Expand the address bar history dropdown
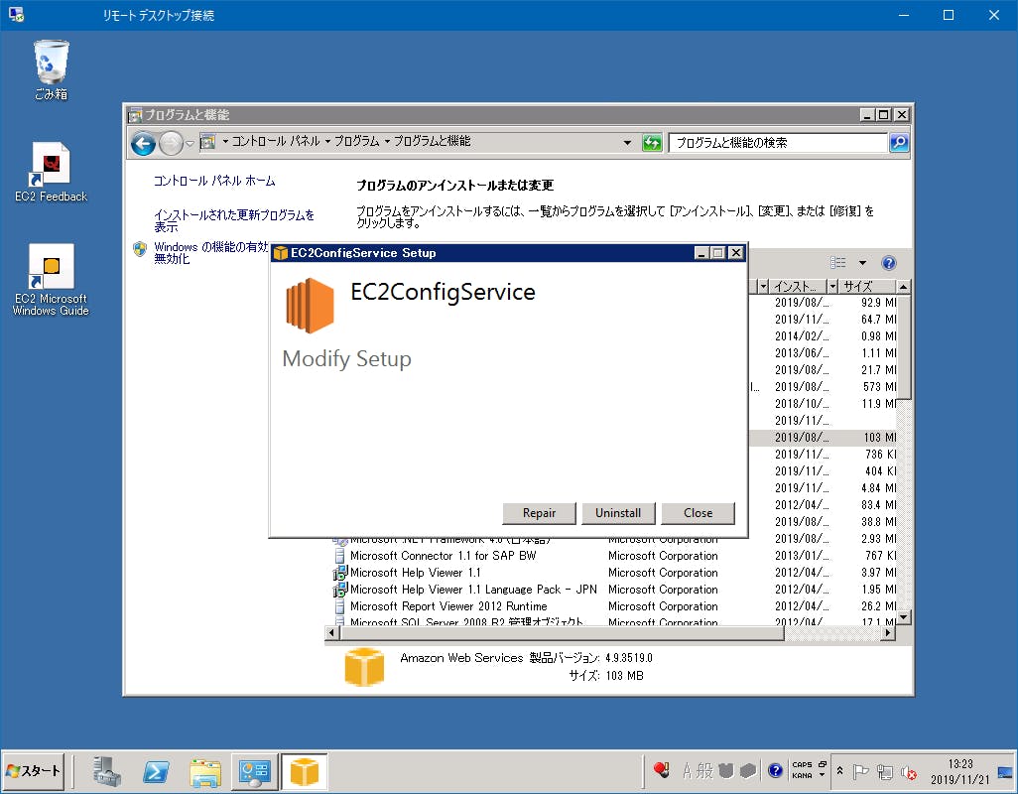This screenshot has height=794, width=1018. (x=627, y=143)
